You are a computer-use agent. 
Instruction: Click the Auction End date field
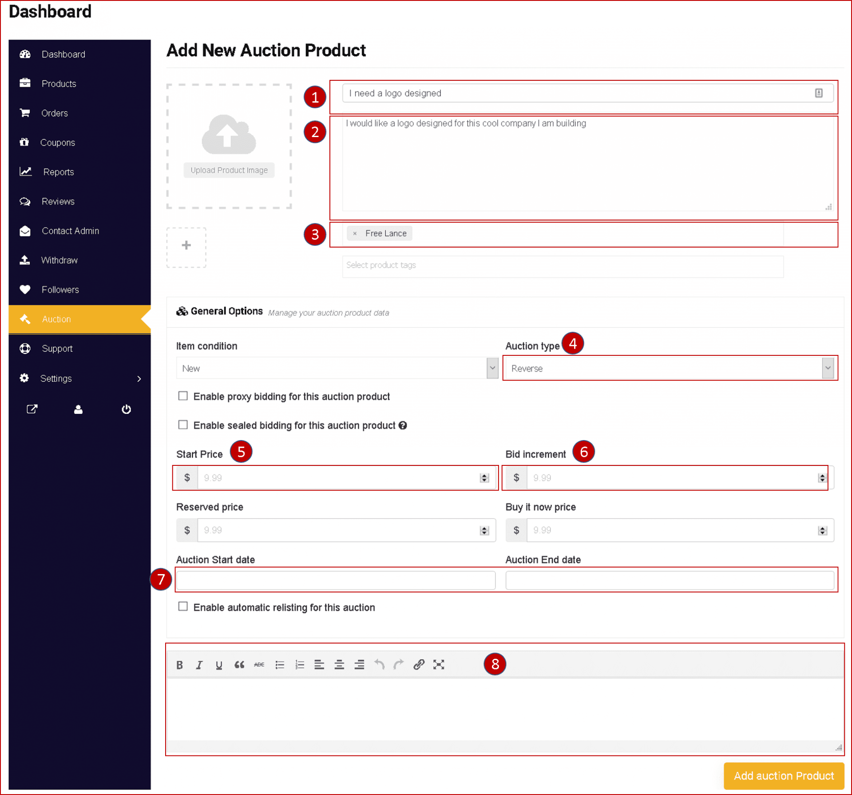click(x=670, y=580)
